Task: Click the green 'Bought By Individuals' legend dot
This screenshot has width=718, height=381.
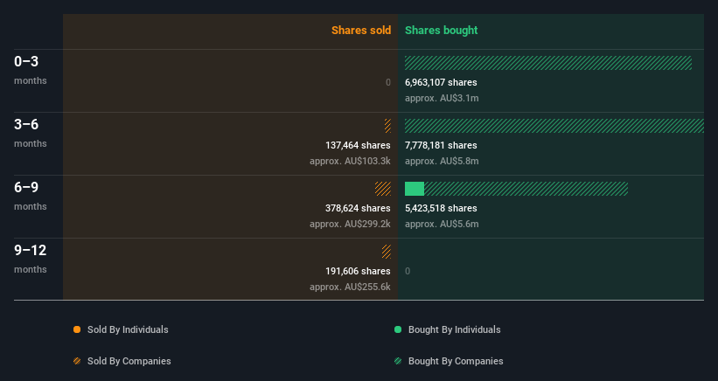Action: tap(398, 329)
